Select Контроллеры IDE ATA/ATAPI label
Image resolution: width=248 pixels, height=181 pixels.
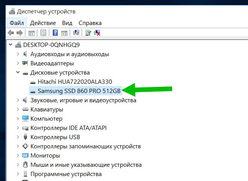(69, 128)
